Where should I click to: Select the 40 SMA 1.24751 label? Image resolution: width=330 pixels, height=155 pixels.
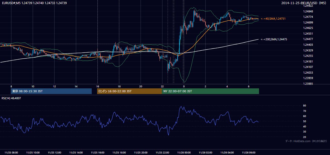[273, 19]
